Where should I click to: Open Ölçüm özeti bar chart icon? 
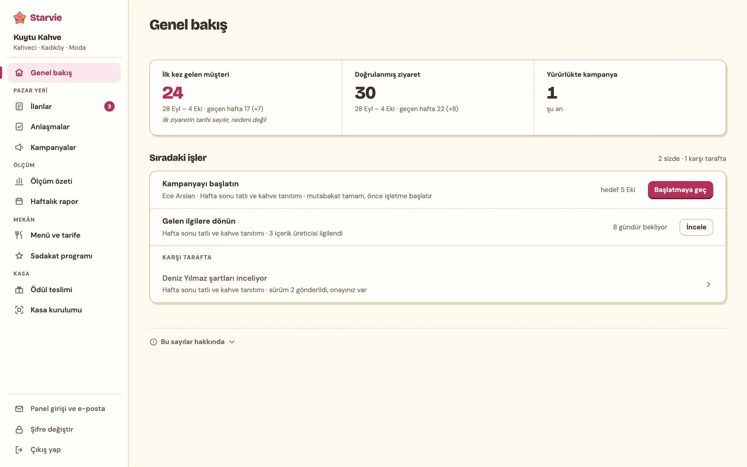pos(19,181)
